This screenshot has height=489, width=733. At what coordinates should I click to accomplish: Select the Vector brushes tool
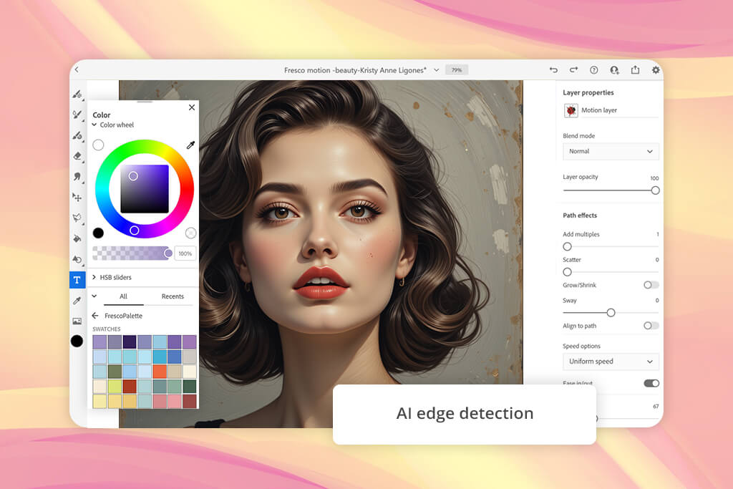tap(77, 135)
